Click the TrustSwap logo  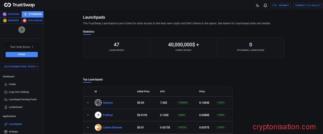coord(19,5)
